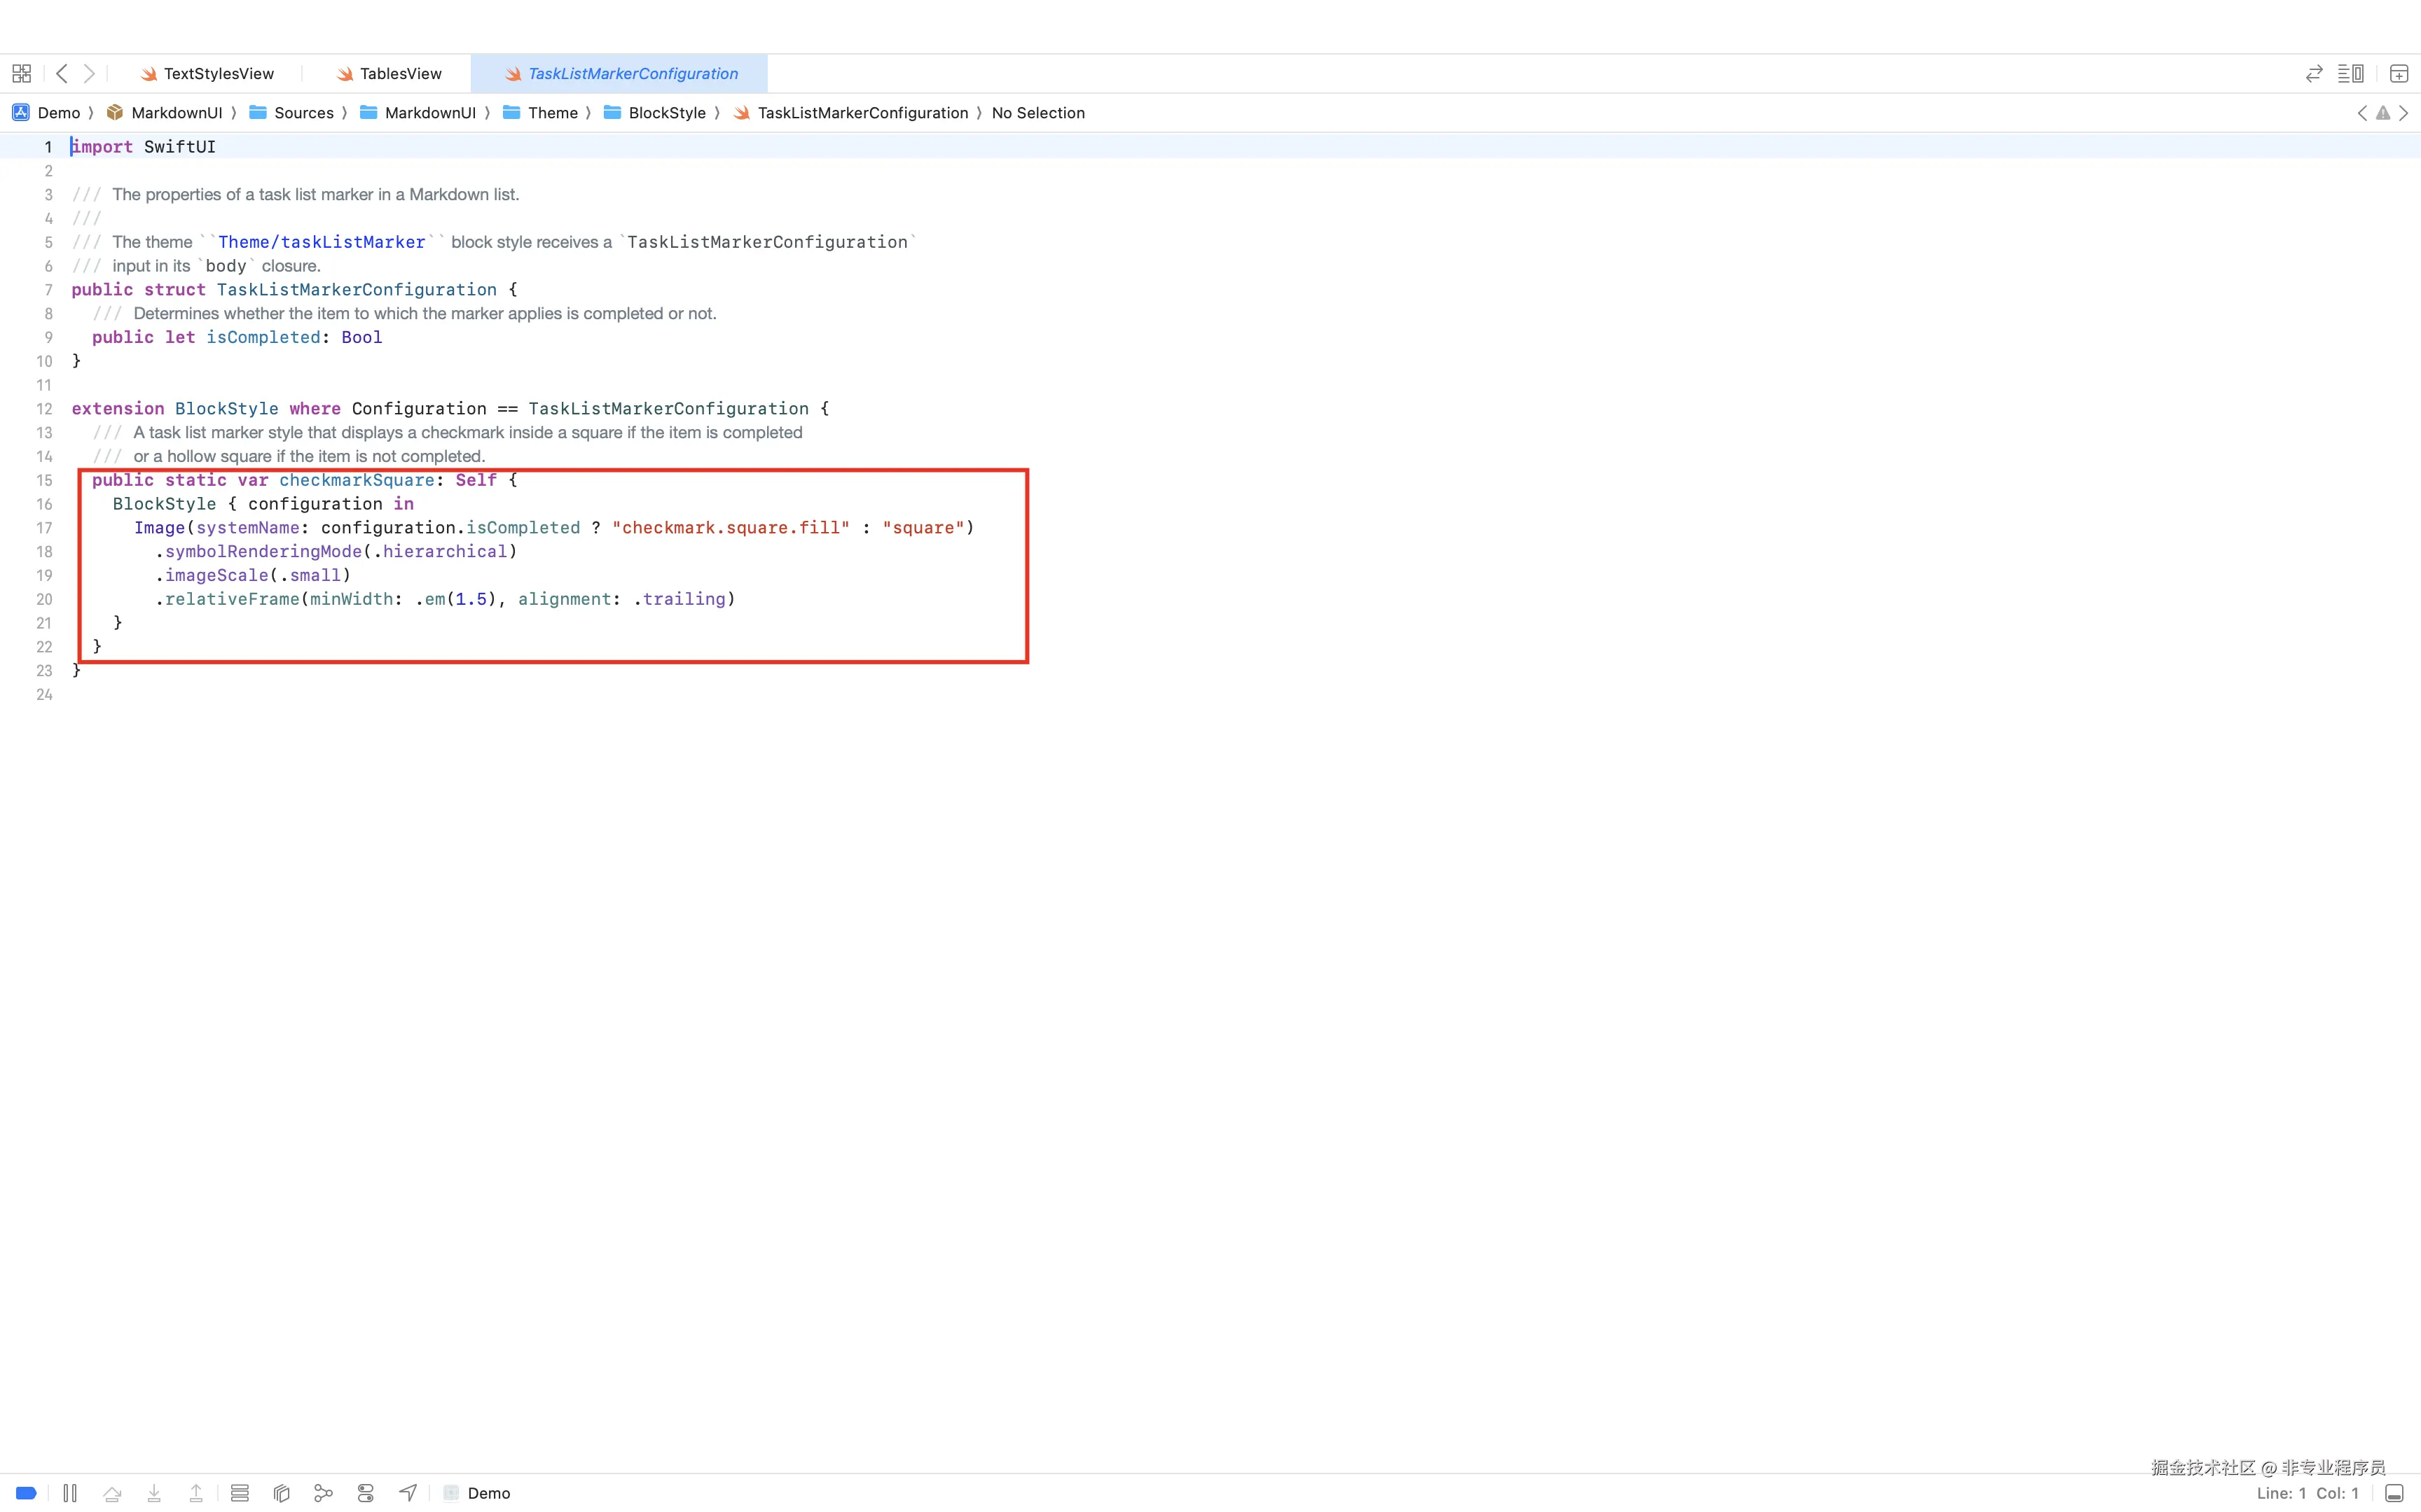Click the code review swap arrows icon
Viewport: 2421px width, 1512px height.
(2313, 74)
